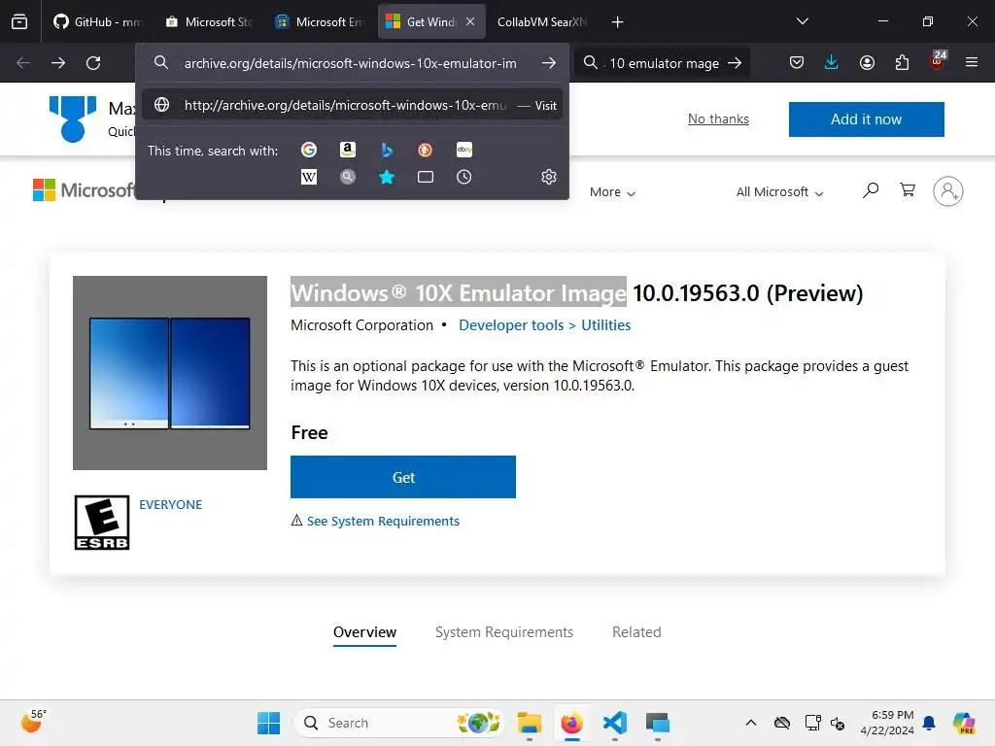Click the Add it now button
Viewport: 995px width, 746px height.
pyautogui.click(x=866, y=119)
